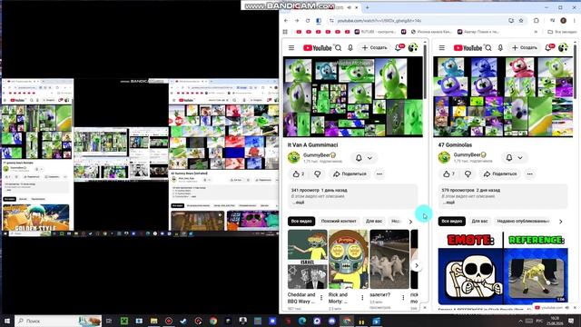Open RUTUBE bookmark
The width and height of the screenshot is (581, 327).
(375, 32)
